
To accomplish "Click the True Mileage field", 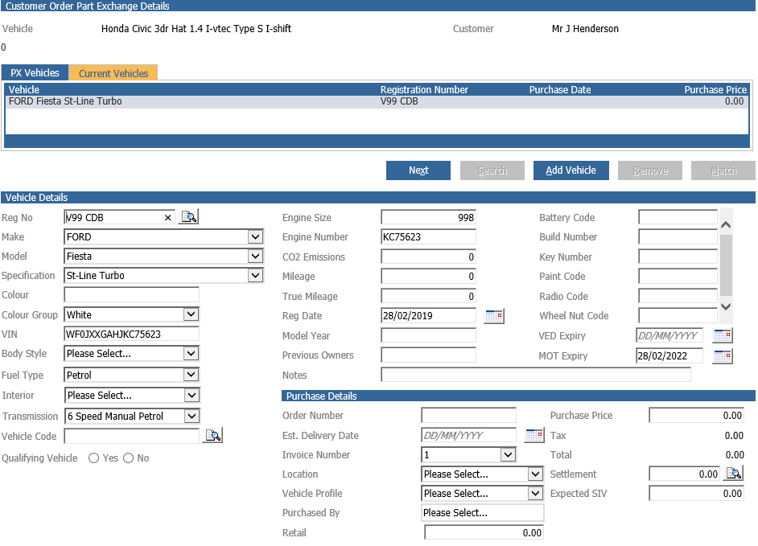I will click(428, 296).
